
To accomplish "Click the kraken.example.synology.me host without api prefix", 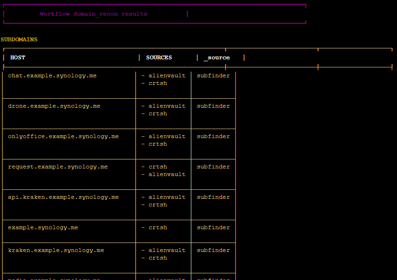I will click(x=56, y=251).
